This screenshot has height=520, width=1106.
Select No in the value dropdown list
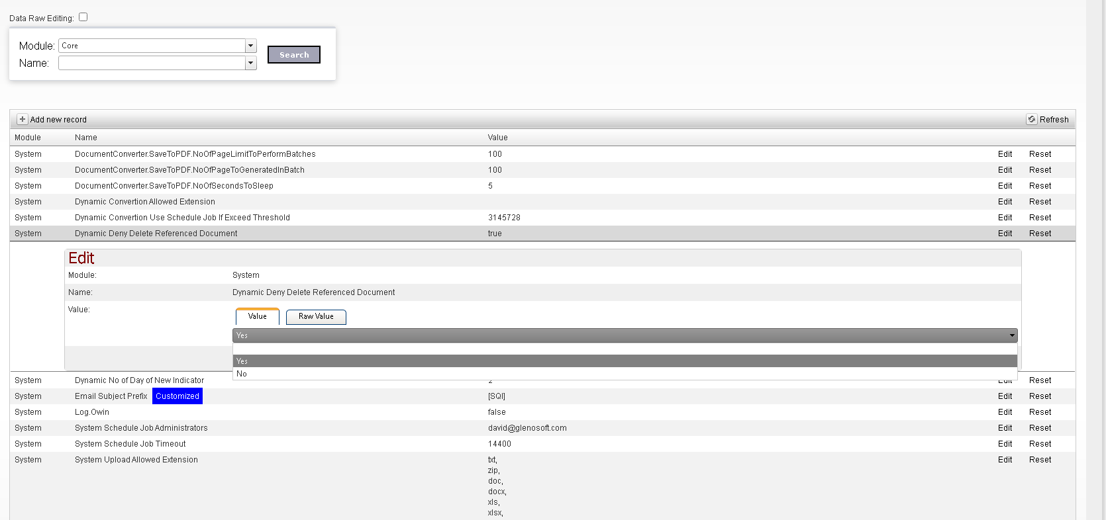tap(625, 374)
